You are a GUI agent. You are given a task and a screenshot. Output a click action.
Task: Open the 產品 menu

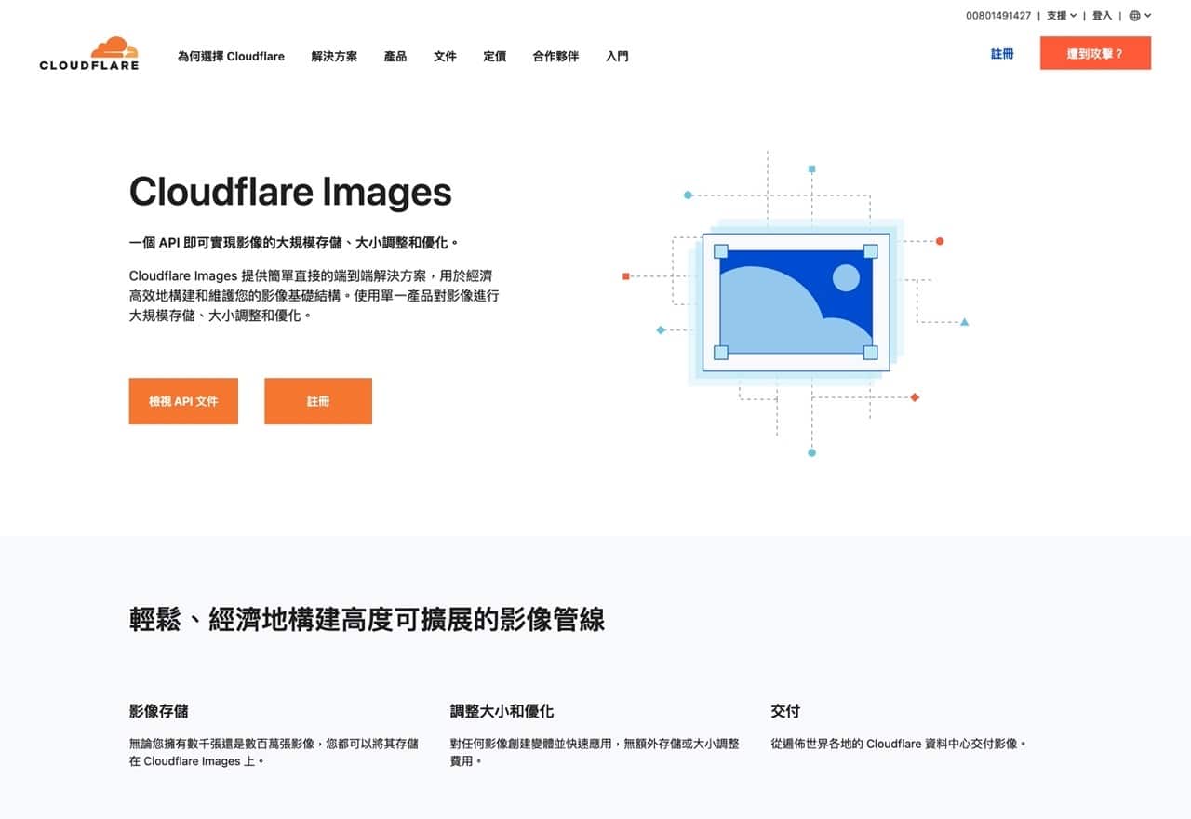coord(395,56)
